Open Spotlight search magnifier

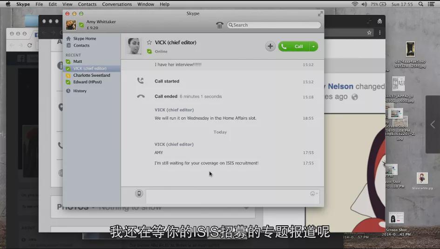(x=420, y=4)
